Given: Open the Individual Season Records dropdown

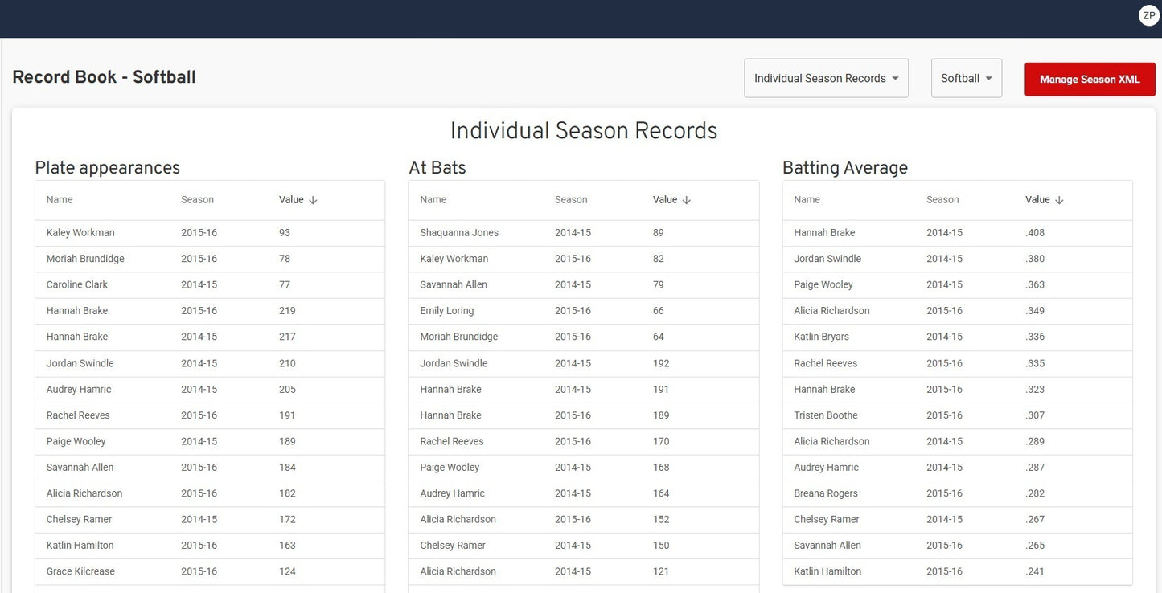Looking at the screenshot, I should 826,76.
